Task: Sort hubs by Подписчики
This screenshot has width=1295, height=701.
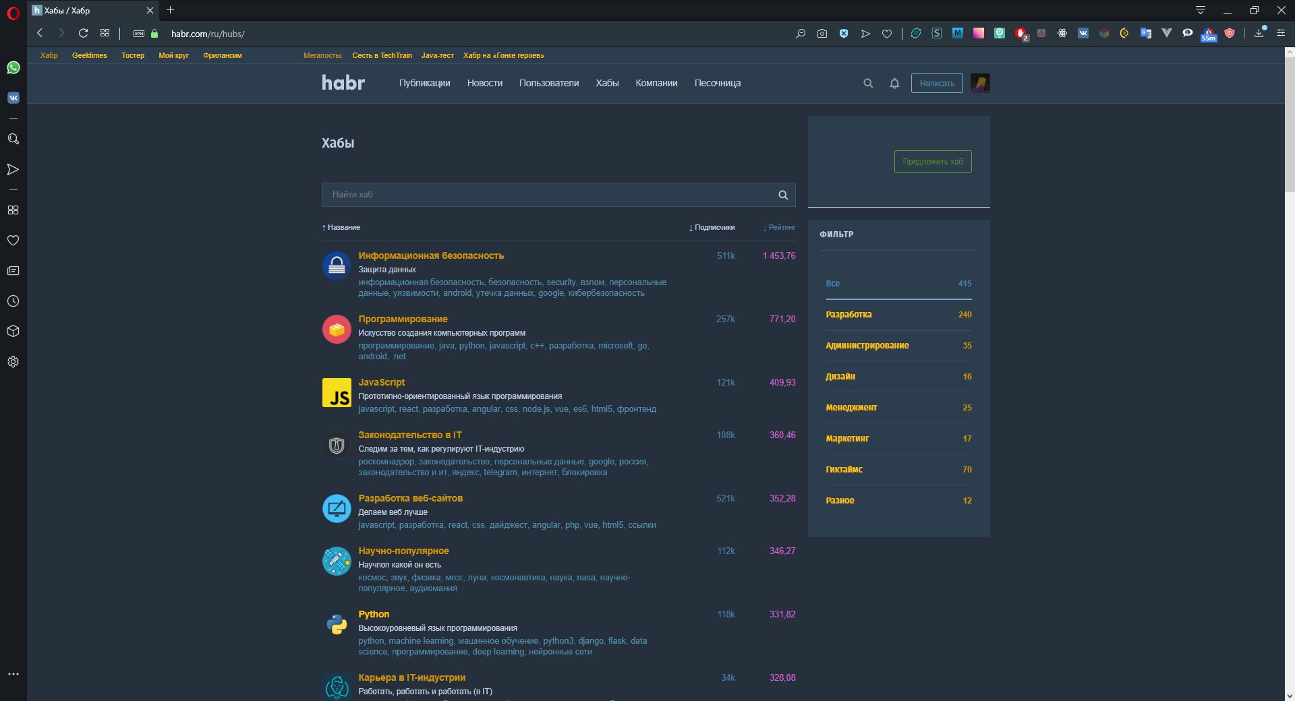Action: pyautogui.click(x=712, y=227)
